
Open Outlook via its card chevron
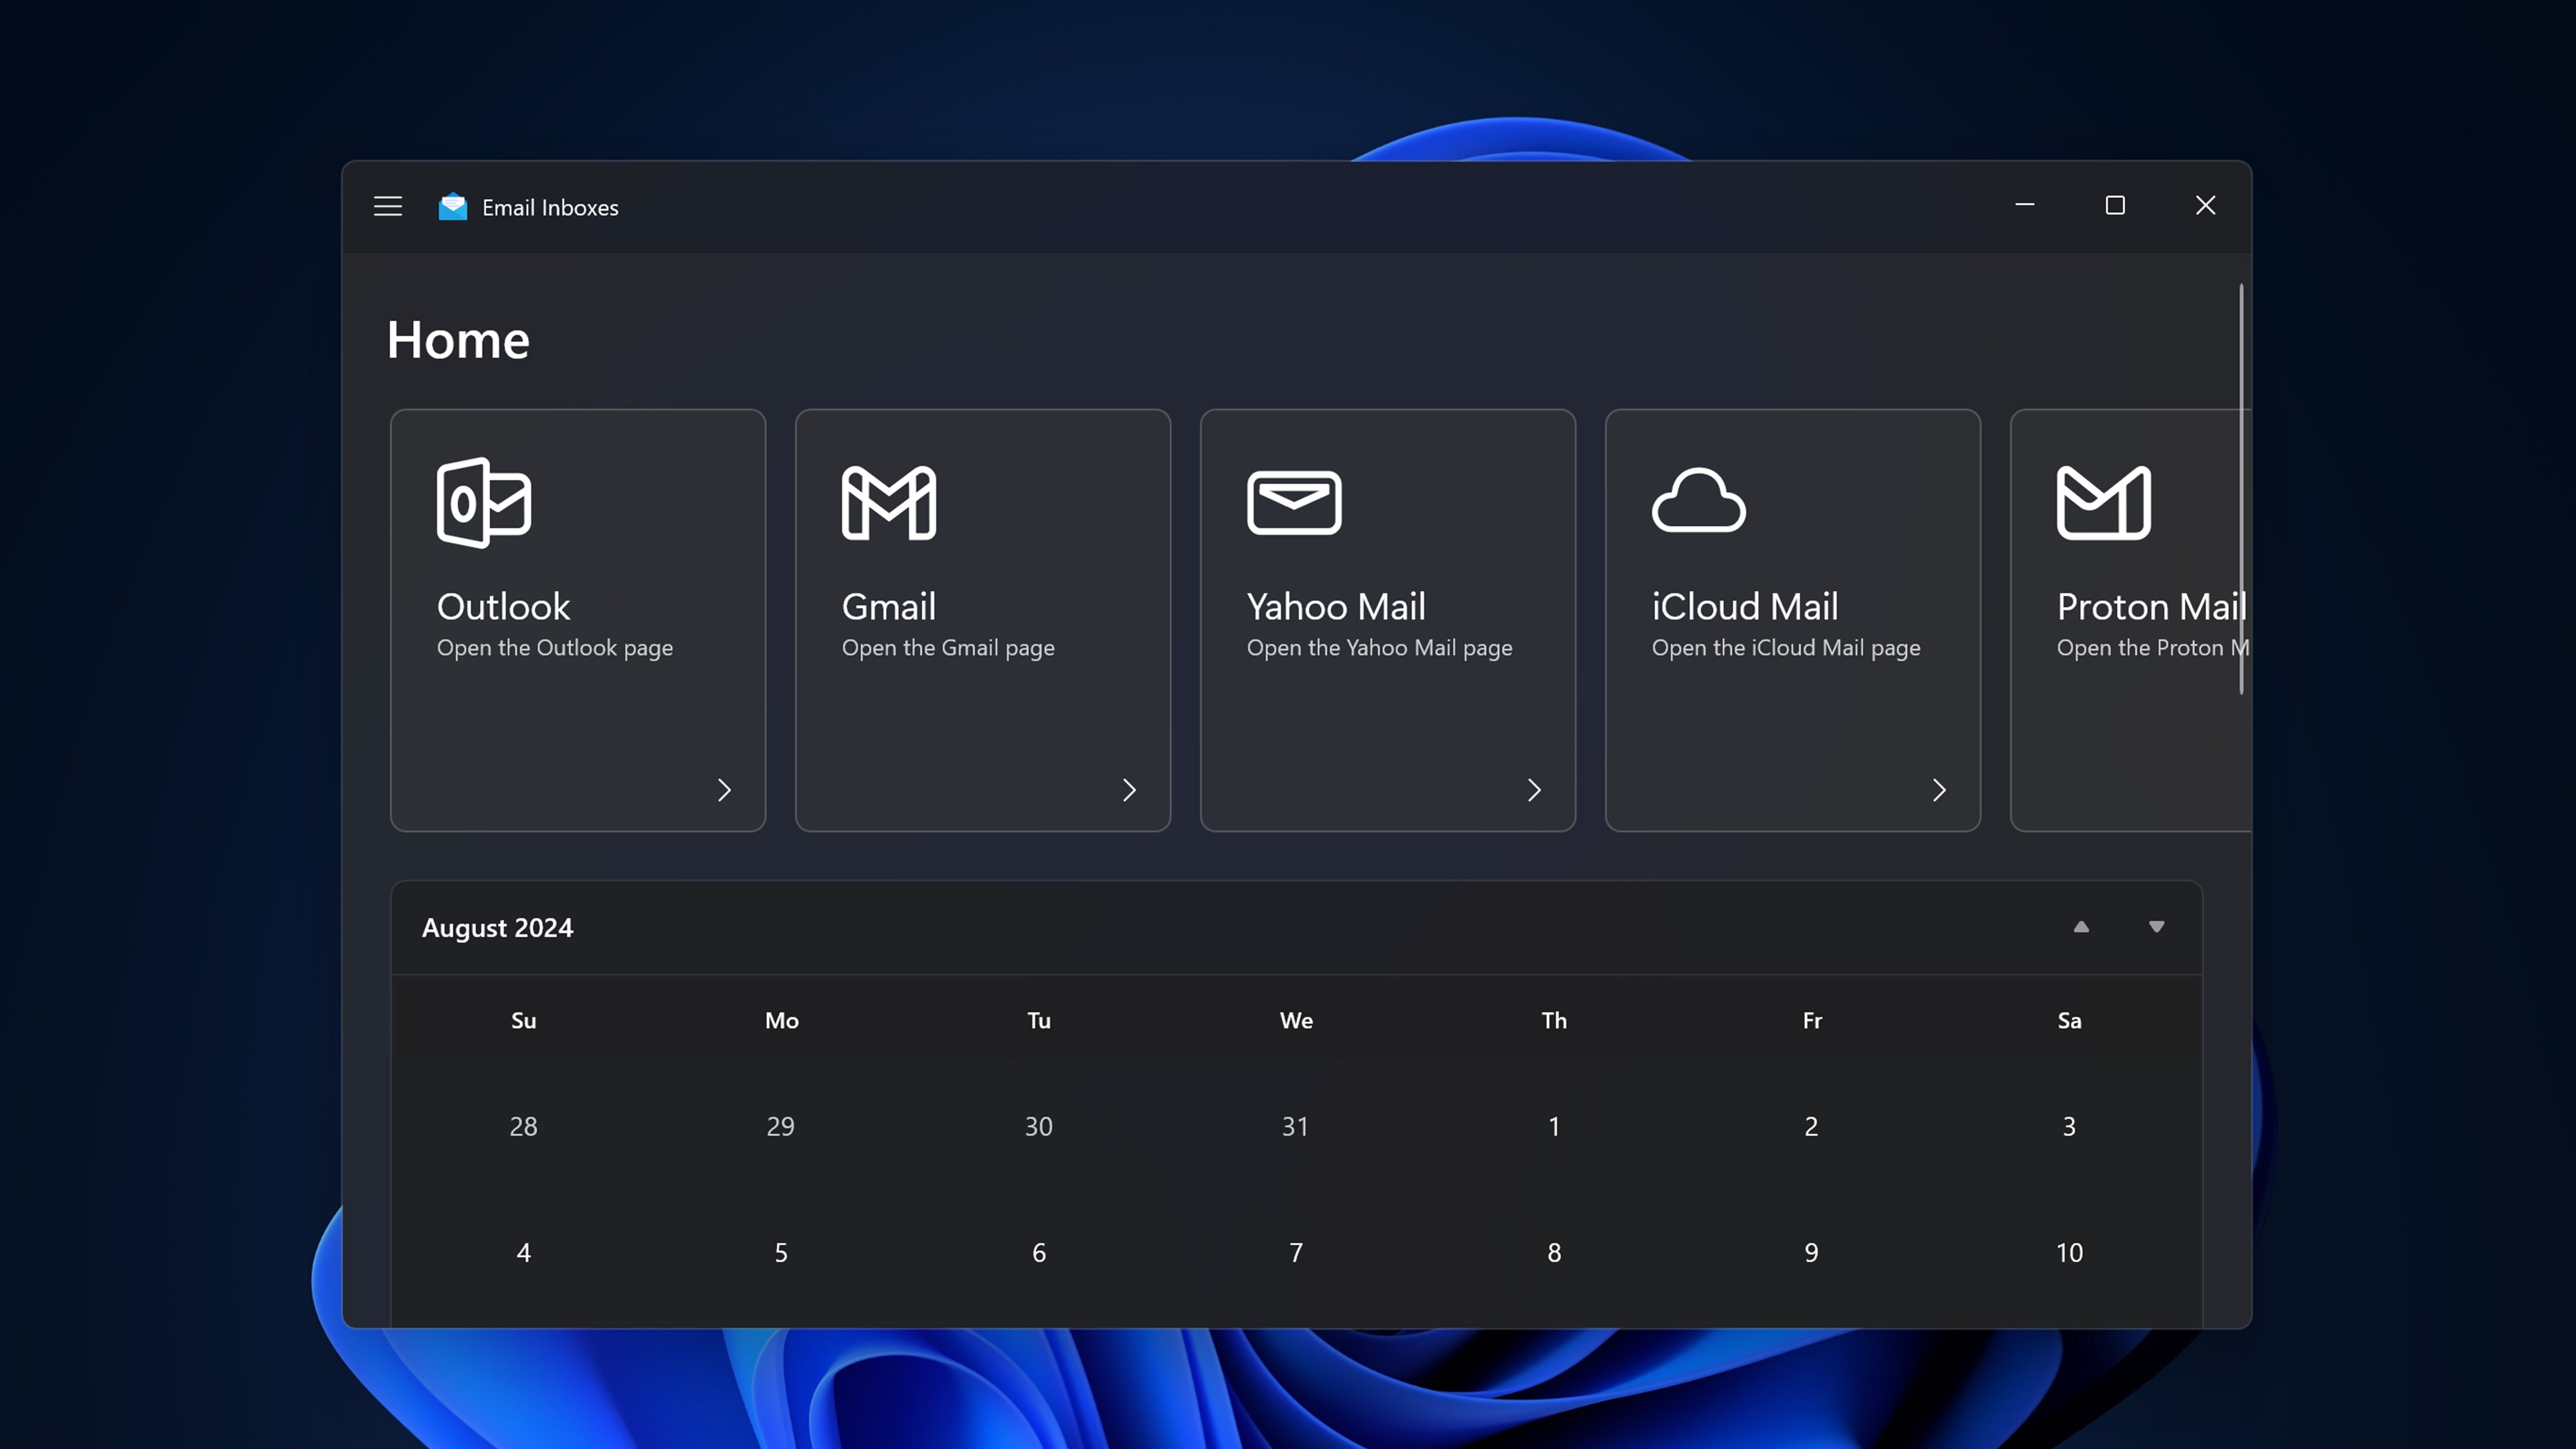[x=724, y=790]
